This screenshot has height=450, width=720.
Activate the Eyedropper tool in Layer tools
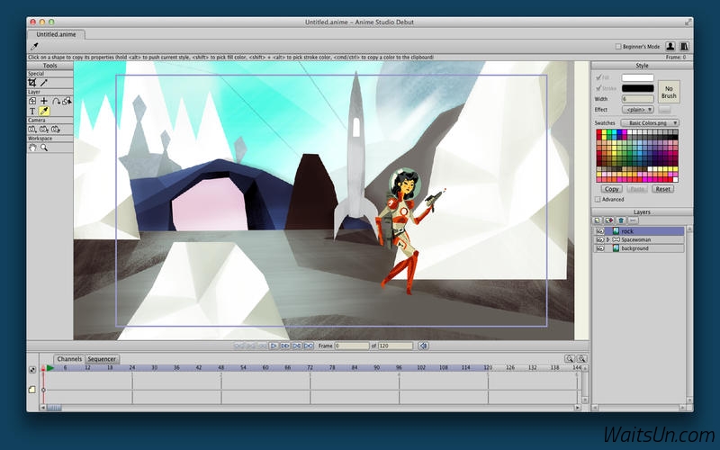tap(44, 111)
